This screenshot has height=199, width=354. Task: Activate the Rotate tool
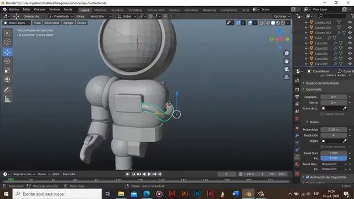[x=7, y=61]
